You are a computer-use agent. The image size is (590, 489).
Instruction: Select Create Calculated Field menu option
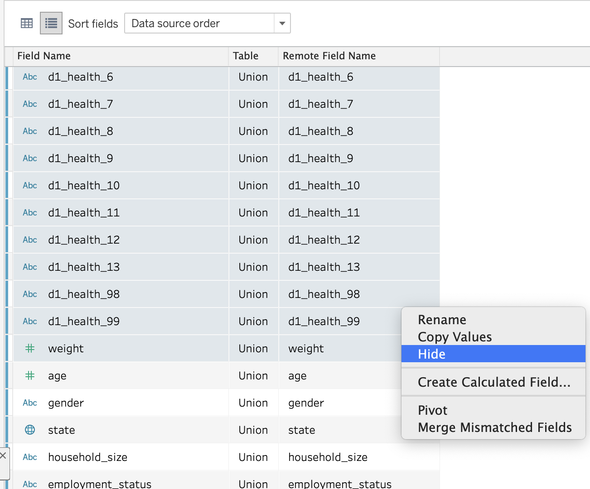(x=493, y=382)
